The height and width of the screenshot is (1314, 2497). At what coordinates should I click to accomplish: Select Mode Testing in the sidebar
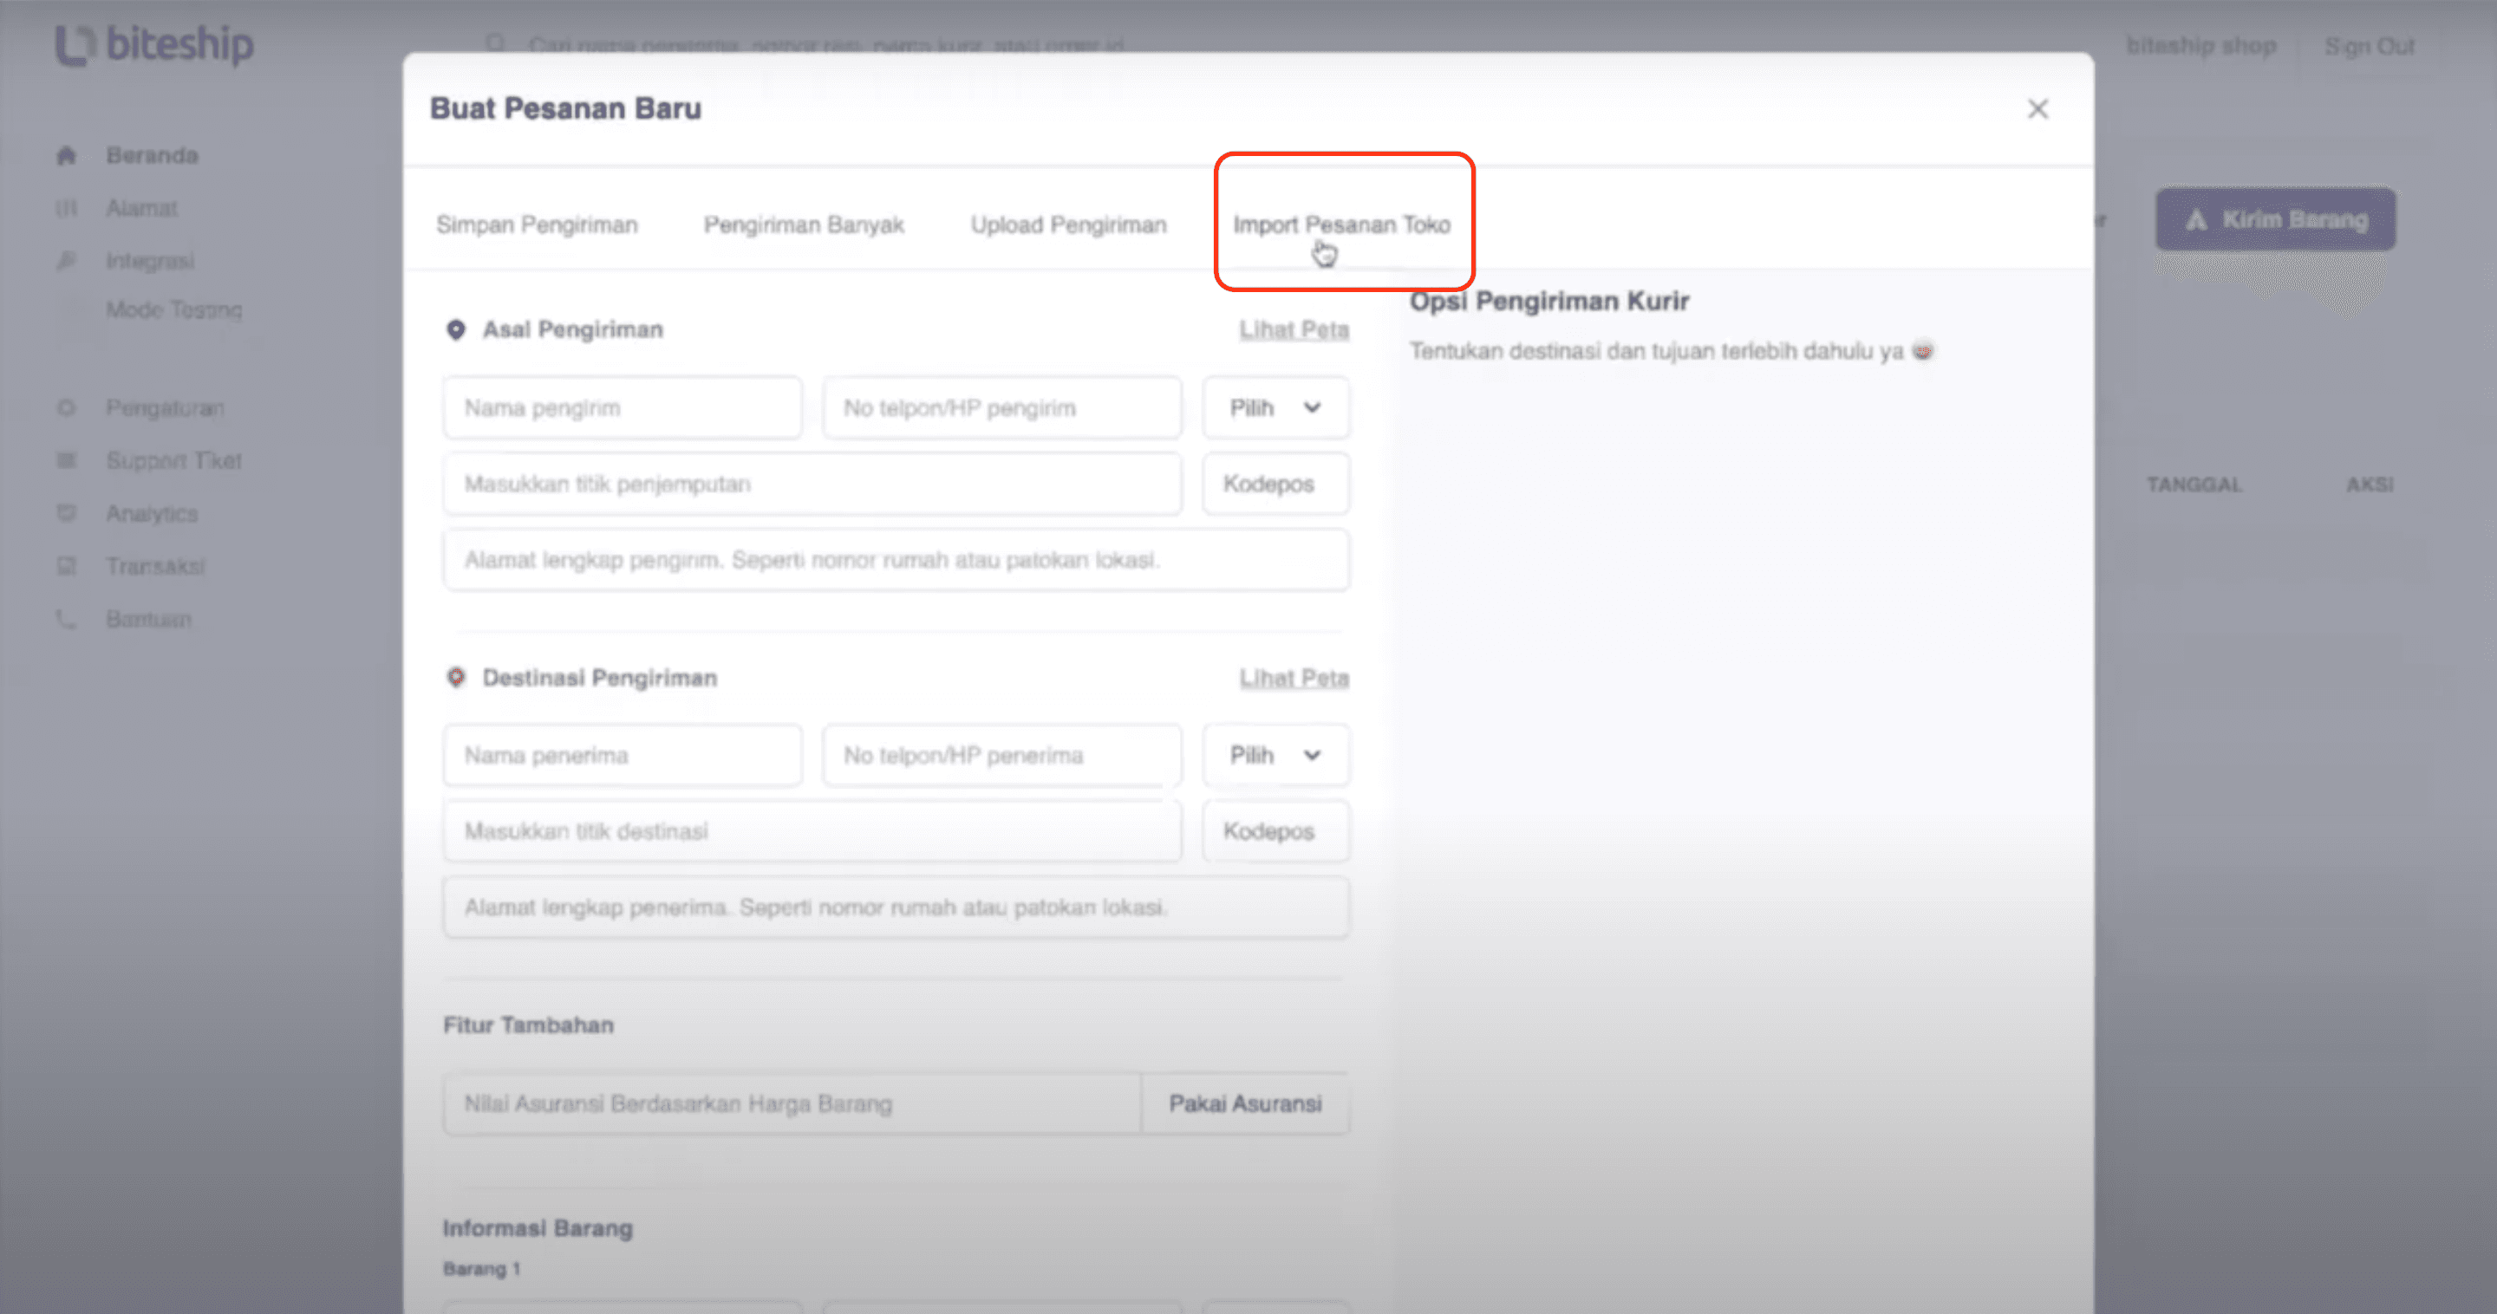coord(174,310)
